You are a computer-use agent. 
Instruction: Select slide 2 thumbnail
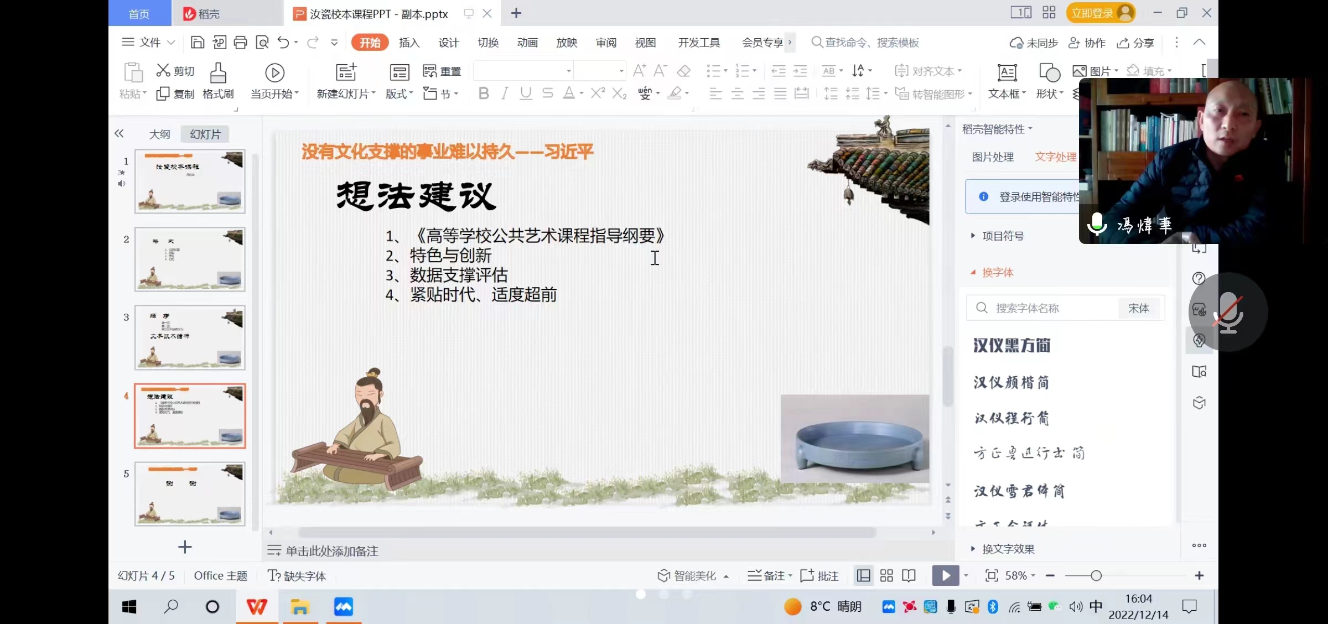(190, 259)
